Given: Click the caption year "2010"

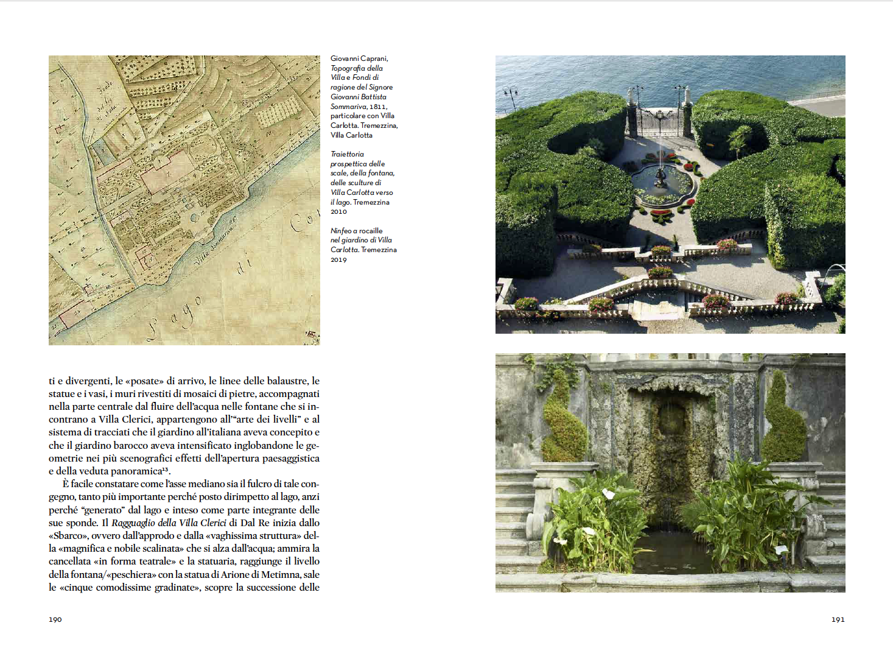Looking at the screenshot, I should 338,212.
